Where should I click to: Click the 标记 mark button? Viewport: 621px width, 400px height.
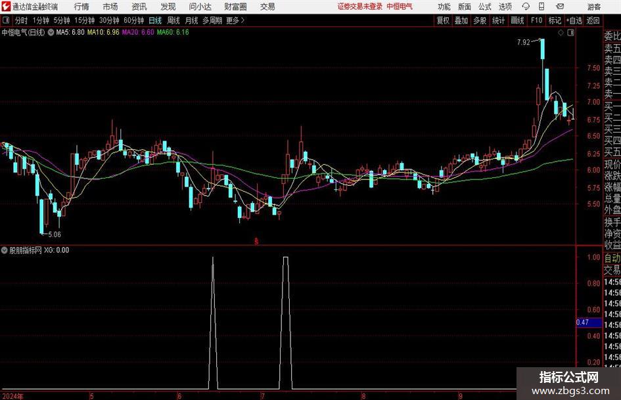(x=555, y=20)
